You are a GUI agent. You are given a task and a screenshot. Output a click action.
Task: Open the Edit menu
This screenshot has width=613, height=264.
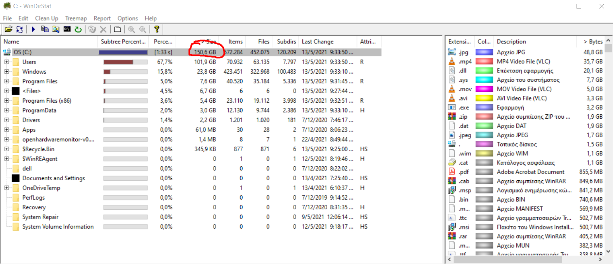[23, 18]
